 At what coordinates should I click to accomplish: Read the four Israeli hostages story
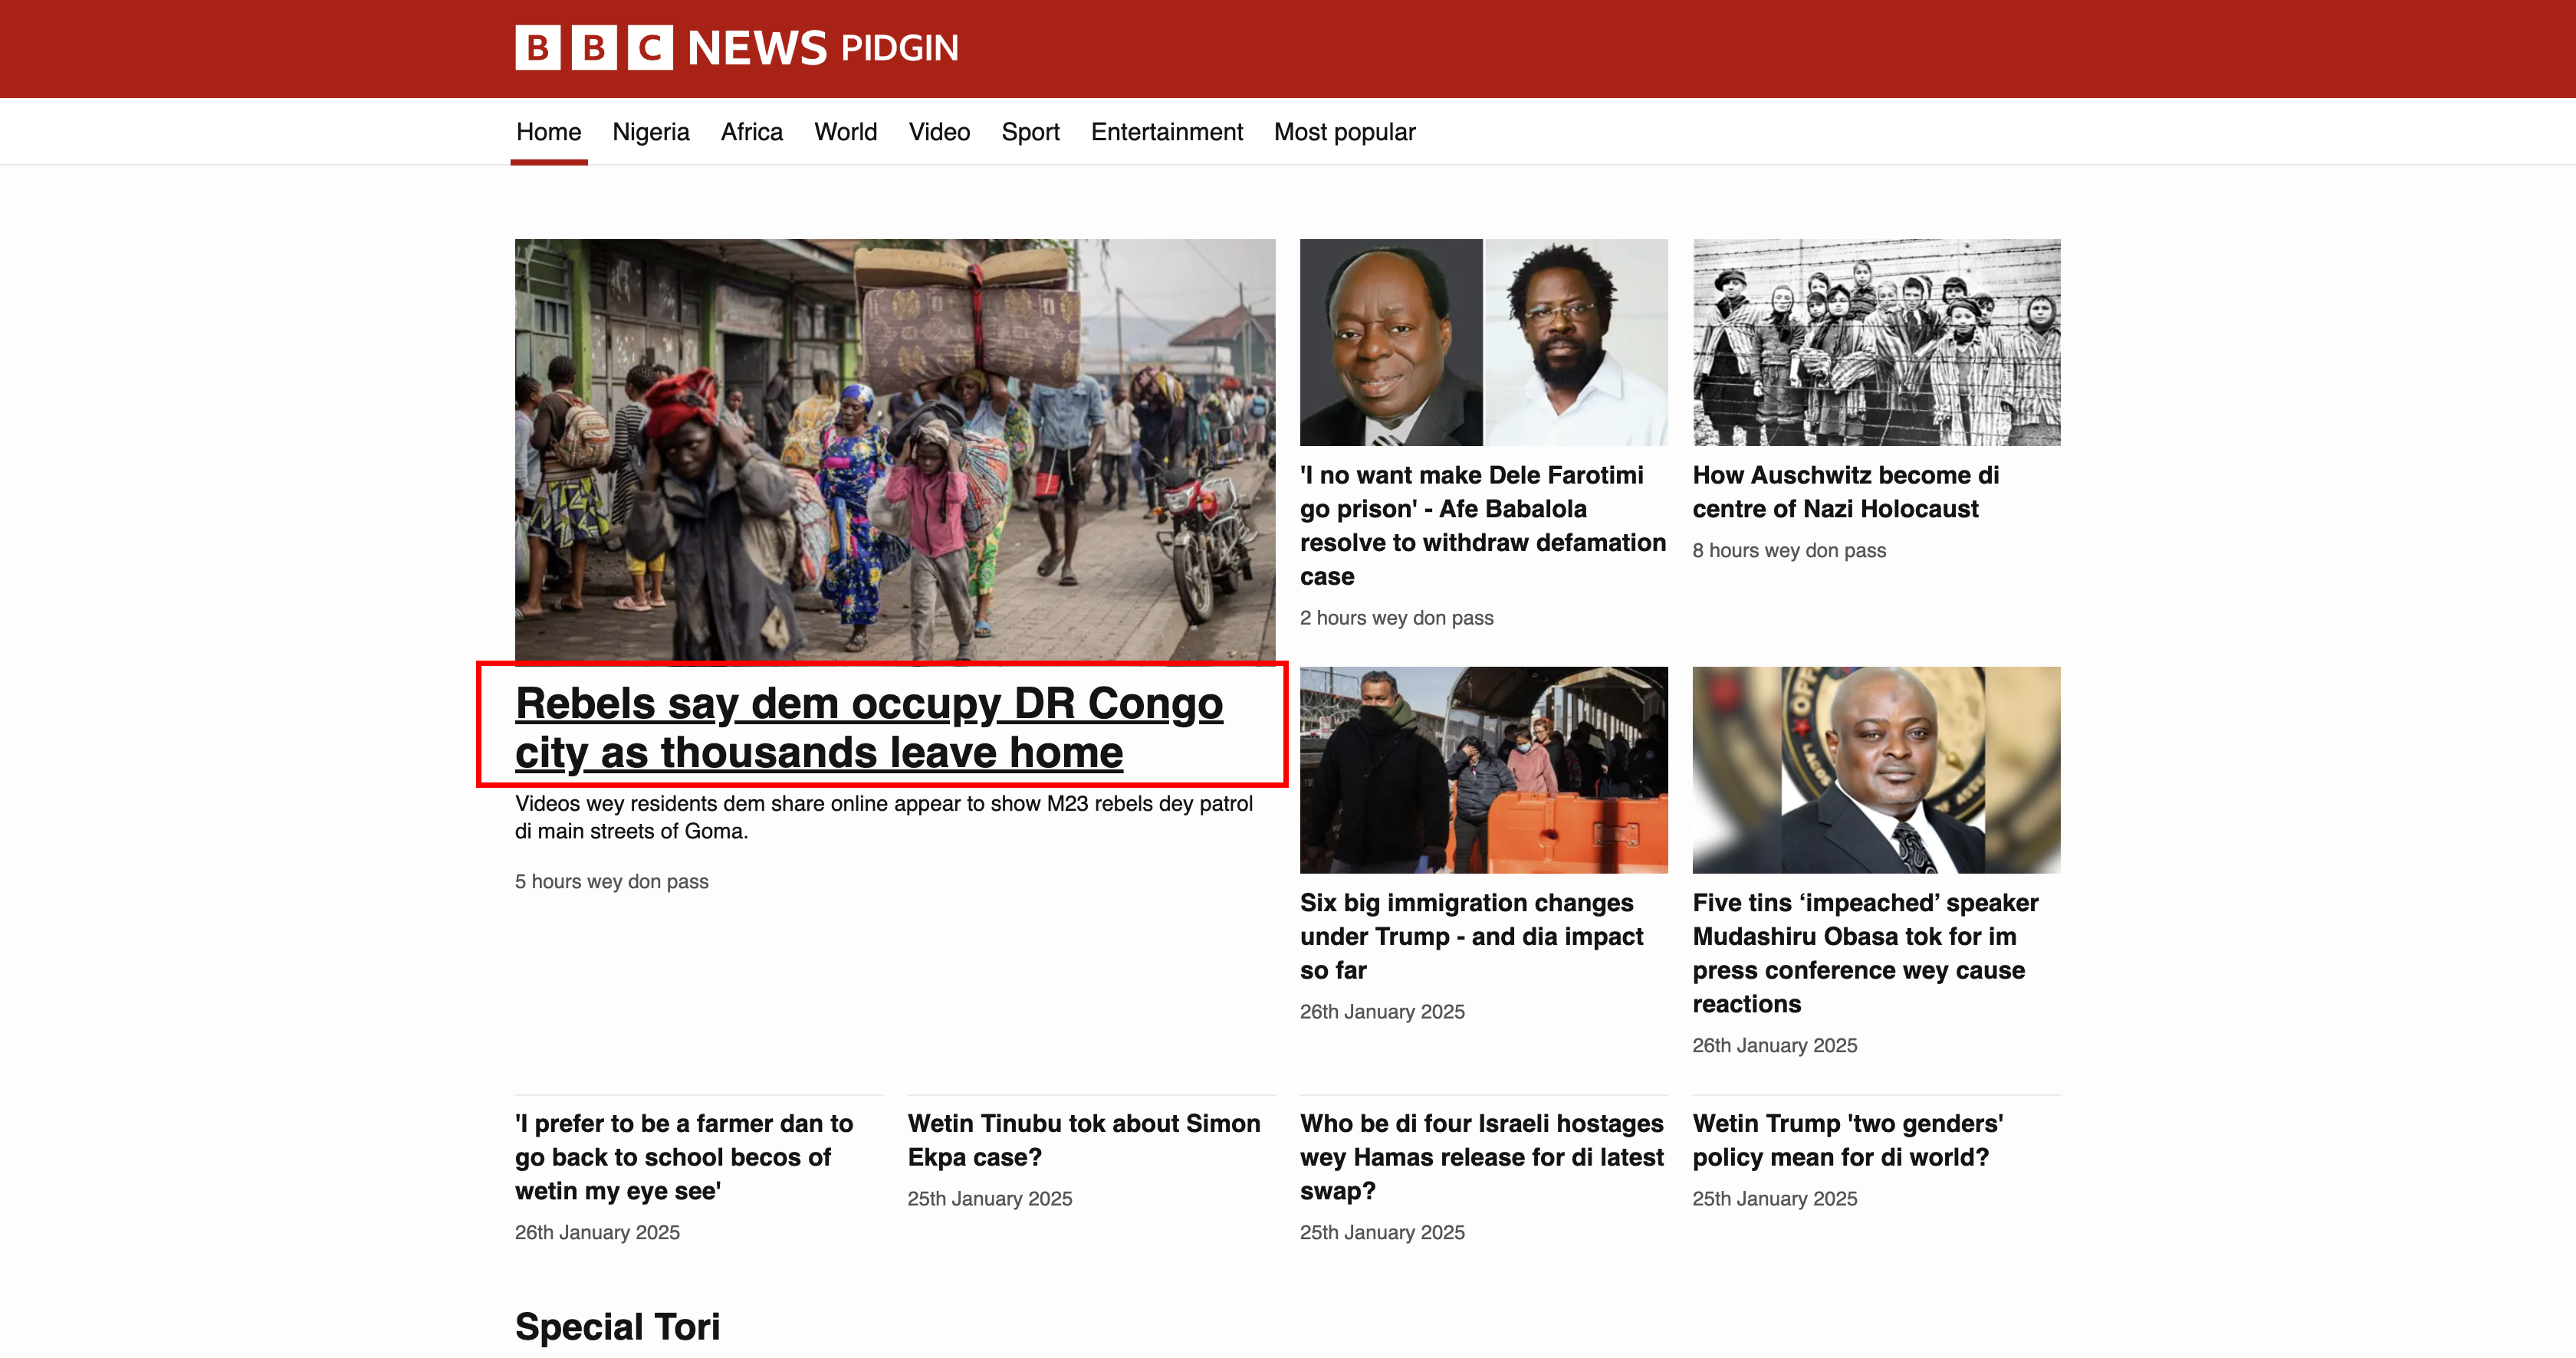click(x=1481, y=1156)
